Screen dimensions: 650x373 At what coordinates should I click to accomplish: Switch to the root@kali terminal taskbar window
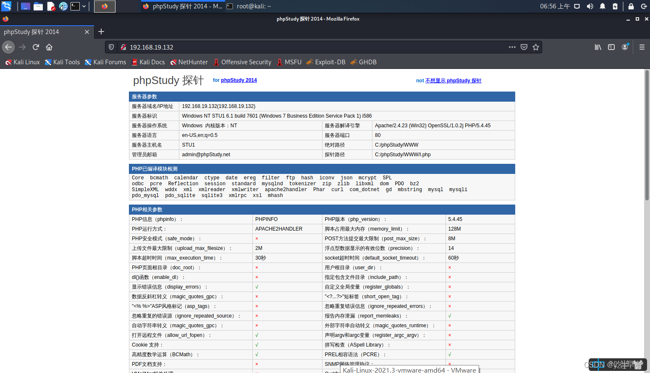[x=249, y=6]
